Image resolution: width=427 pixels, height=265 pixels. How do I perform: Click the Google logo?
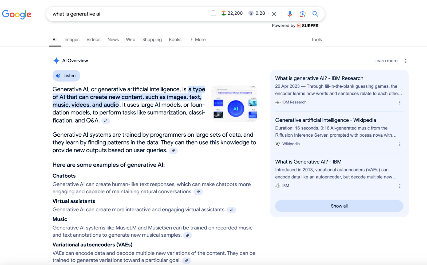[17, 14]
